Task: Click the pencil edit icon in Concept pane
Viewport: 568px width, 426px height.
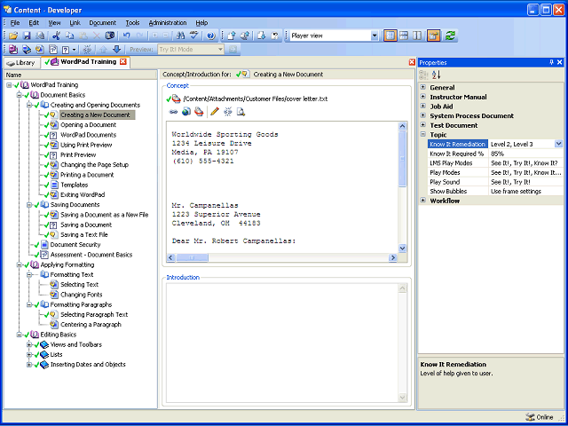Action: pos(214,112)
